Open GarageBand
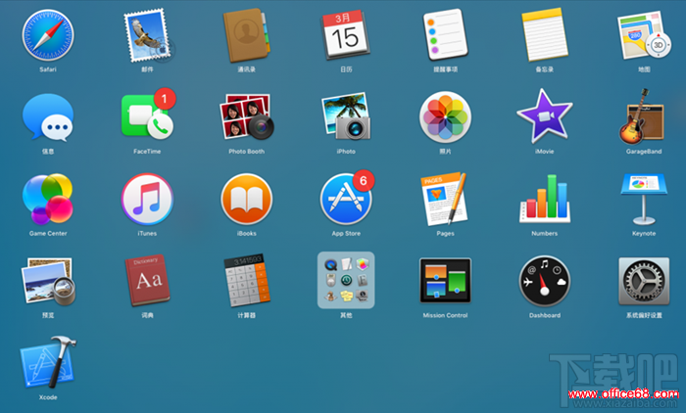Viewport: 686px width, 413px height. coord(642,116)
